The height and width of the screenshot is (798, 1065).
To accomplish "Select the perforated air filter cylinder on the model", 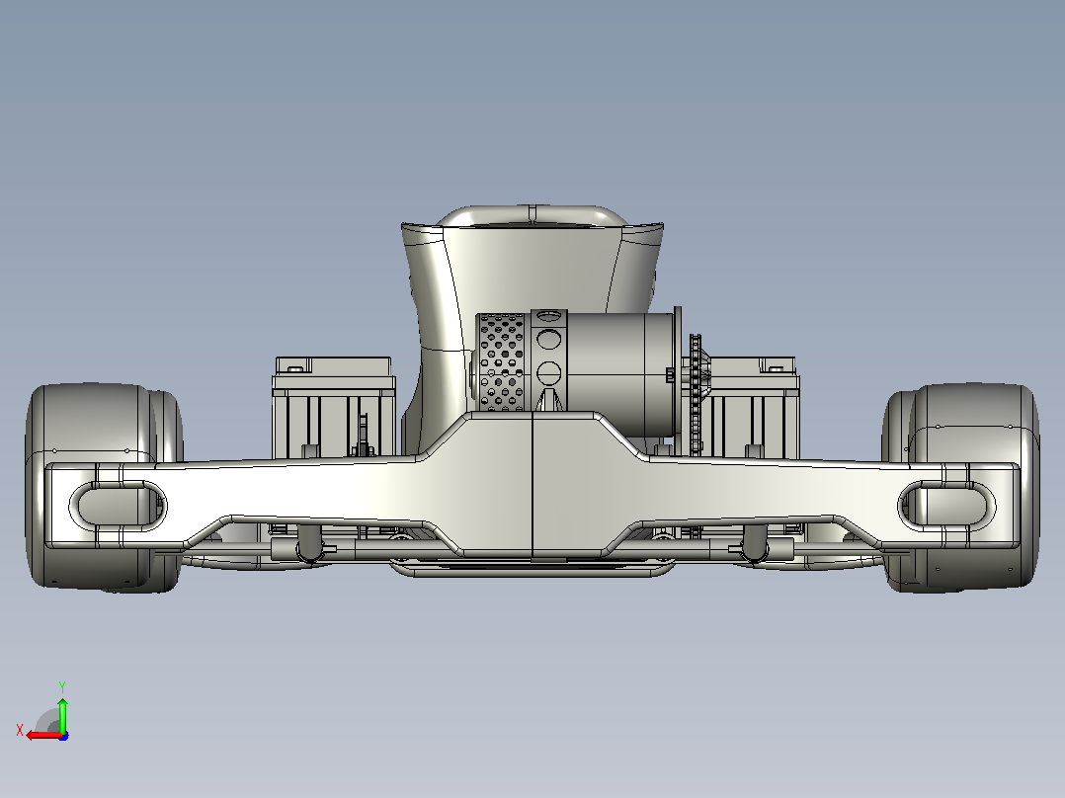I will 502,362.
